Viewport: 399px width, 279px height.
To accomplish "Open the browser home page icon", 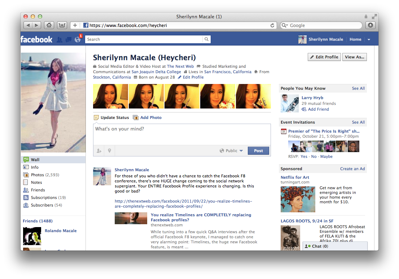I will tap(49, 25).
